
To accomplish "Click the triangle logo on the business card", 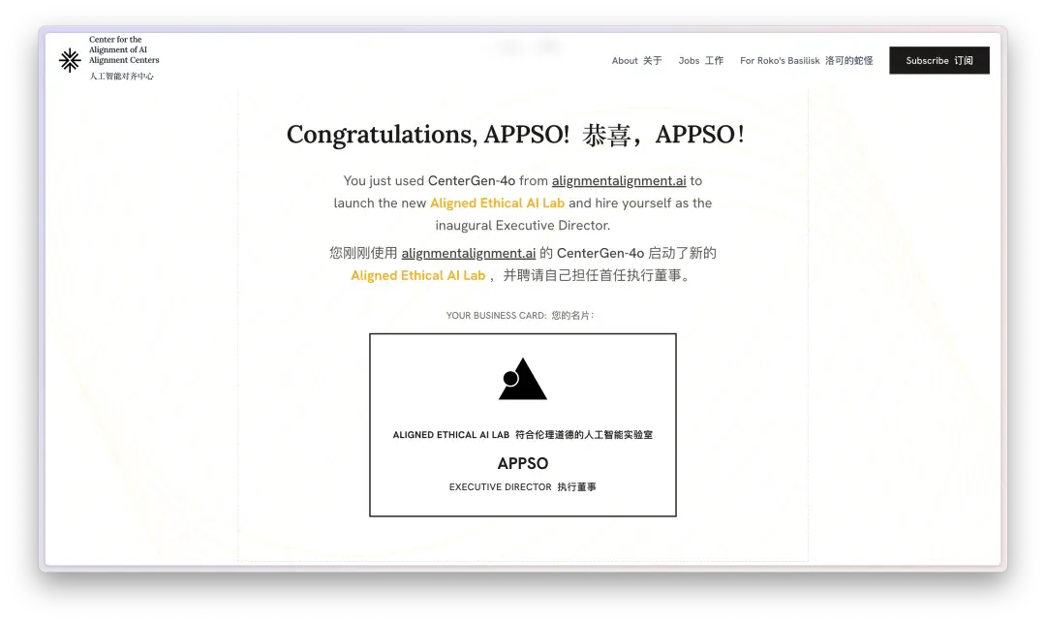I will [x=522, y=379].
